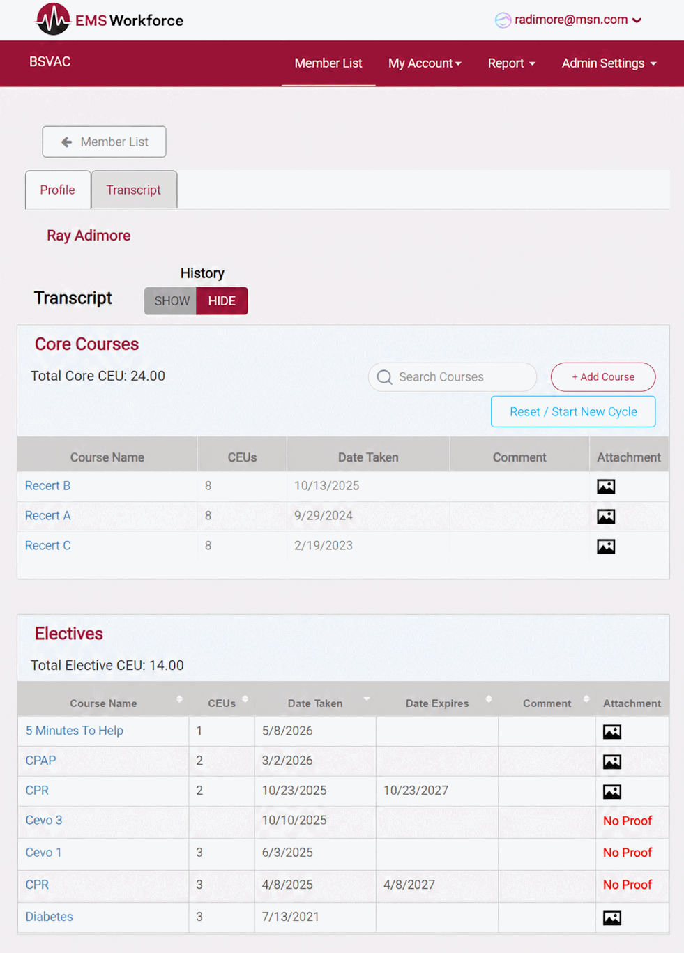Open the Admin Settings dropdown menu

coord(609,63)
